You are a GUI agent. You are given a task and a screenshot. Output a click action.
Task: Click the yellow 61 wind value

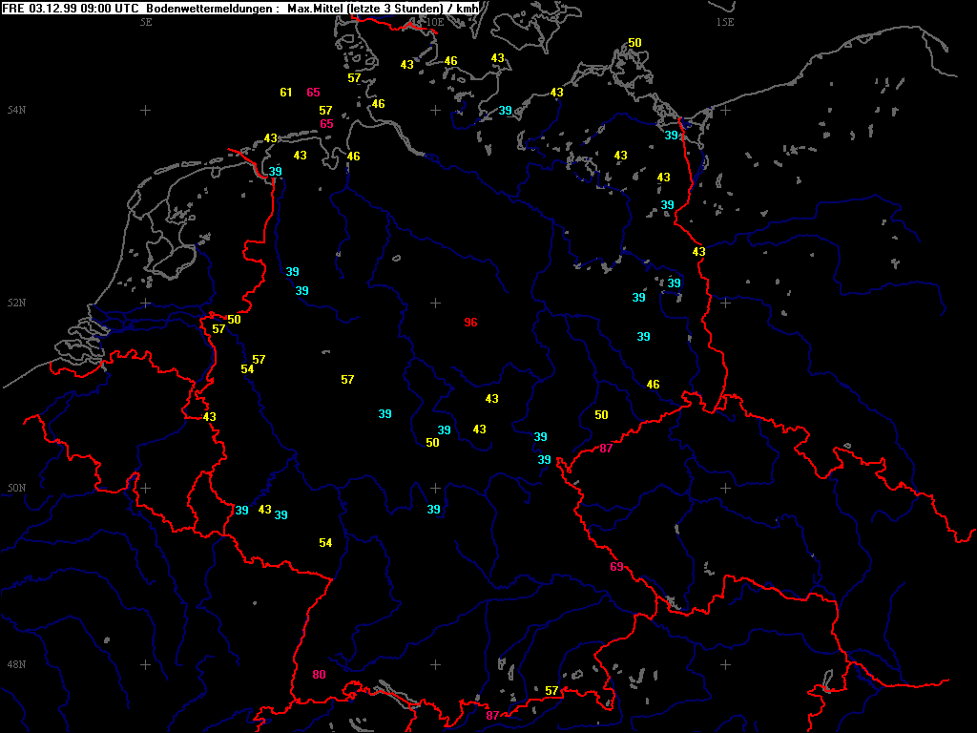[x=286, y=93]
